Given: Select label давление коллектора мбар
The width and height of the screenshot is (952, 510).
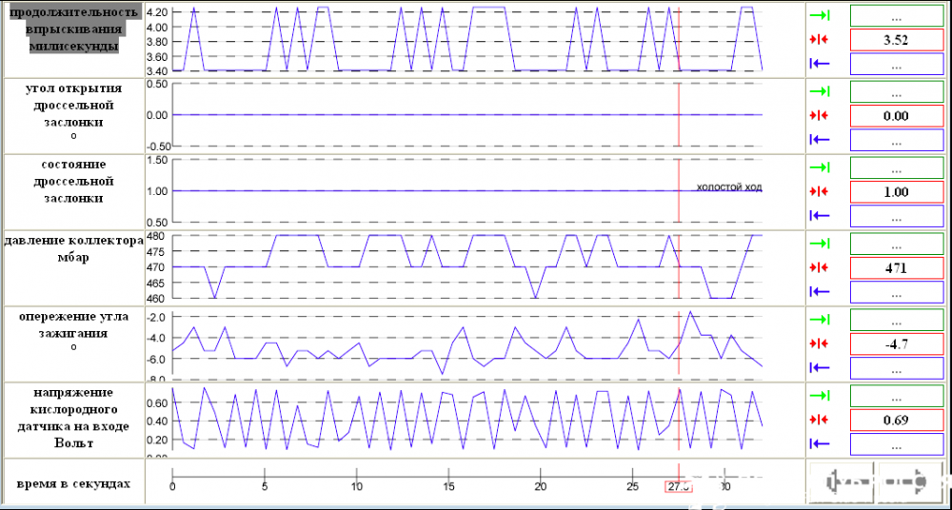Looking at the screenshot, I should point(73,248).
